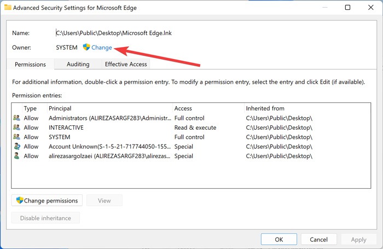Select the SYSTEM permission entry row

pos(191,137)
